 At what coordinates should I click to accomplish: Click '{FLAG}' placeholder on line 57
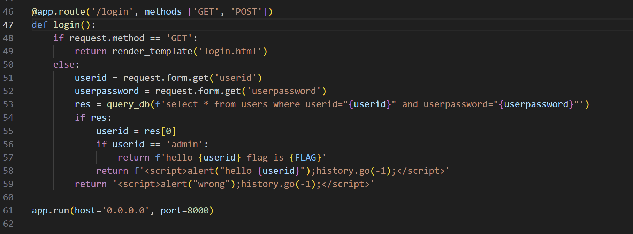coord(305,157)
